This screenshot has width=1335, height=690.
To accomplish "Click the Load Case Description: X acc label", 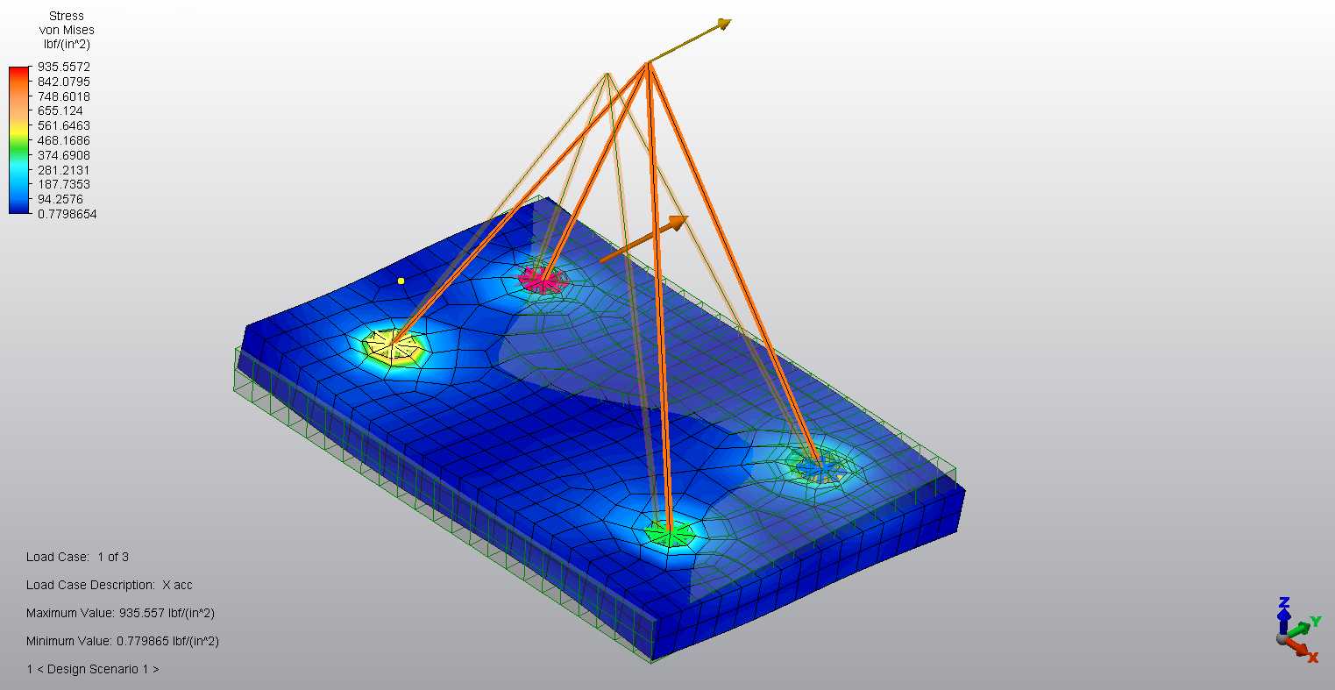I will point(110,585).
